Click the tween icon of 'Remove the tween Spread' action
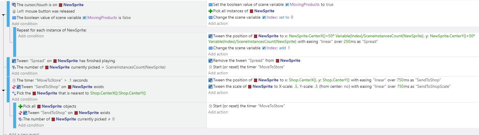This screenshot has height=135, width=479. 211,61
